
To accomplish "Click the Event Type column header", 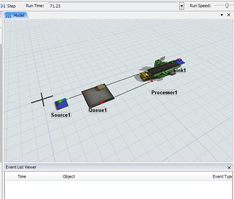I will (221, 176).
